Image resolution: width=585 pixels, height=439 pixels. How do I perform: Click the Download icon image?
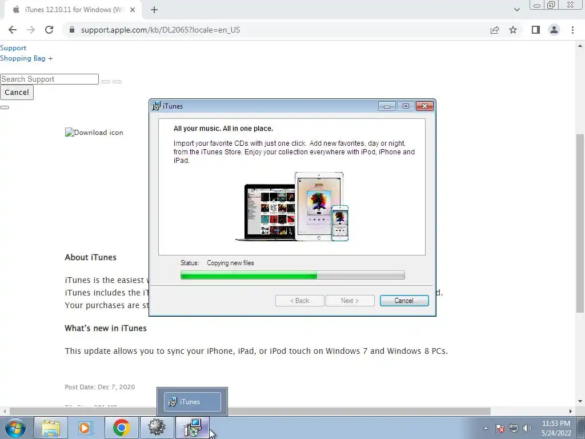[x=94, y=133]
